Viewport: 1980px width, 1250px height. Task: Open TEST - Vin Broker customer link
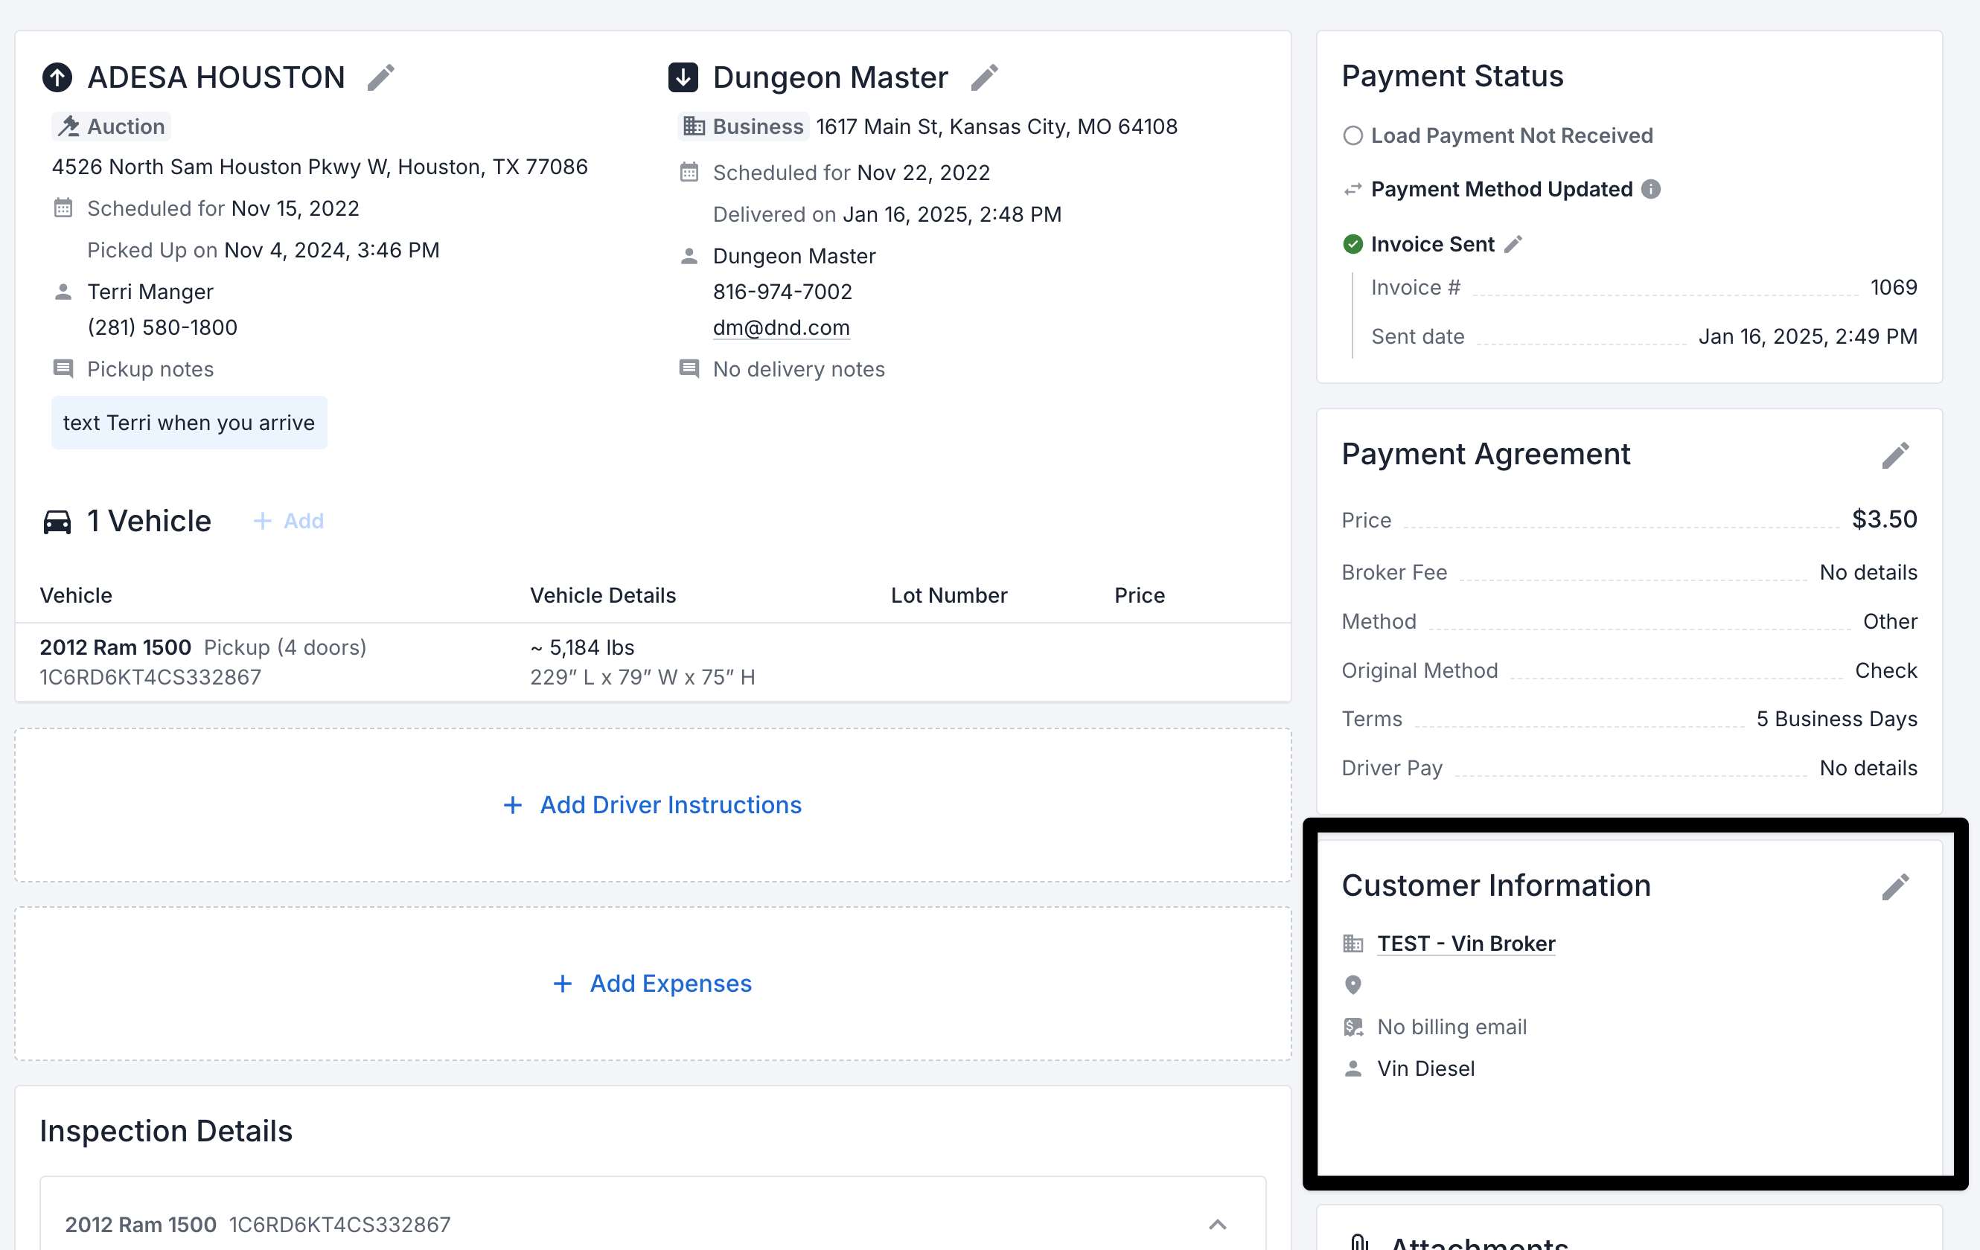pyautogui.click(x=1466, y=943)
